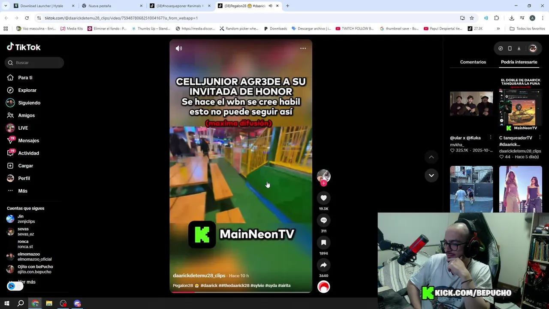
Task: Open Chrome three-dot menu
Action: point(543,18)
